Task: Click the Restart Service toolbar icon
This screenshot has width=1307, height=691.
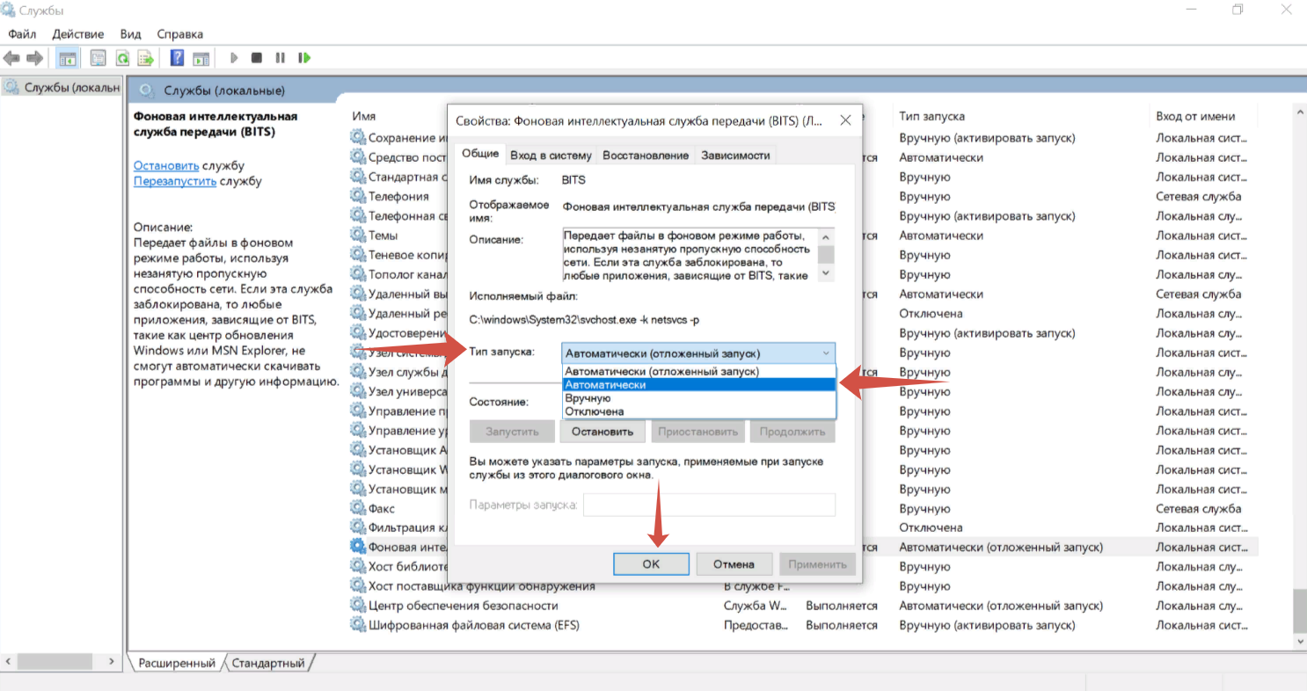Action: [304, 58]
